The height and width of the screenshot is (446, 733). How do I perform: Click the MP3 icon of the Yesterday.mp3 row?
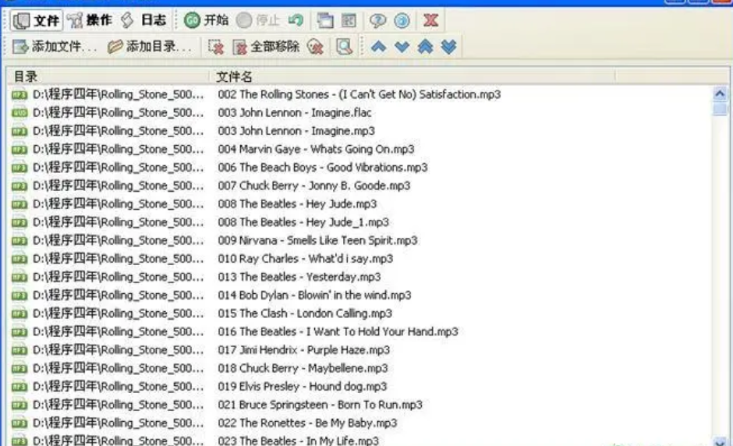coord(19,278)
